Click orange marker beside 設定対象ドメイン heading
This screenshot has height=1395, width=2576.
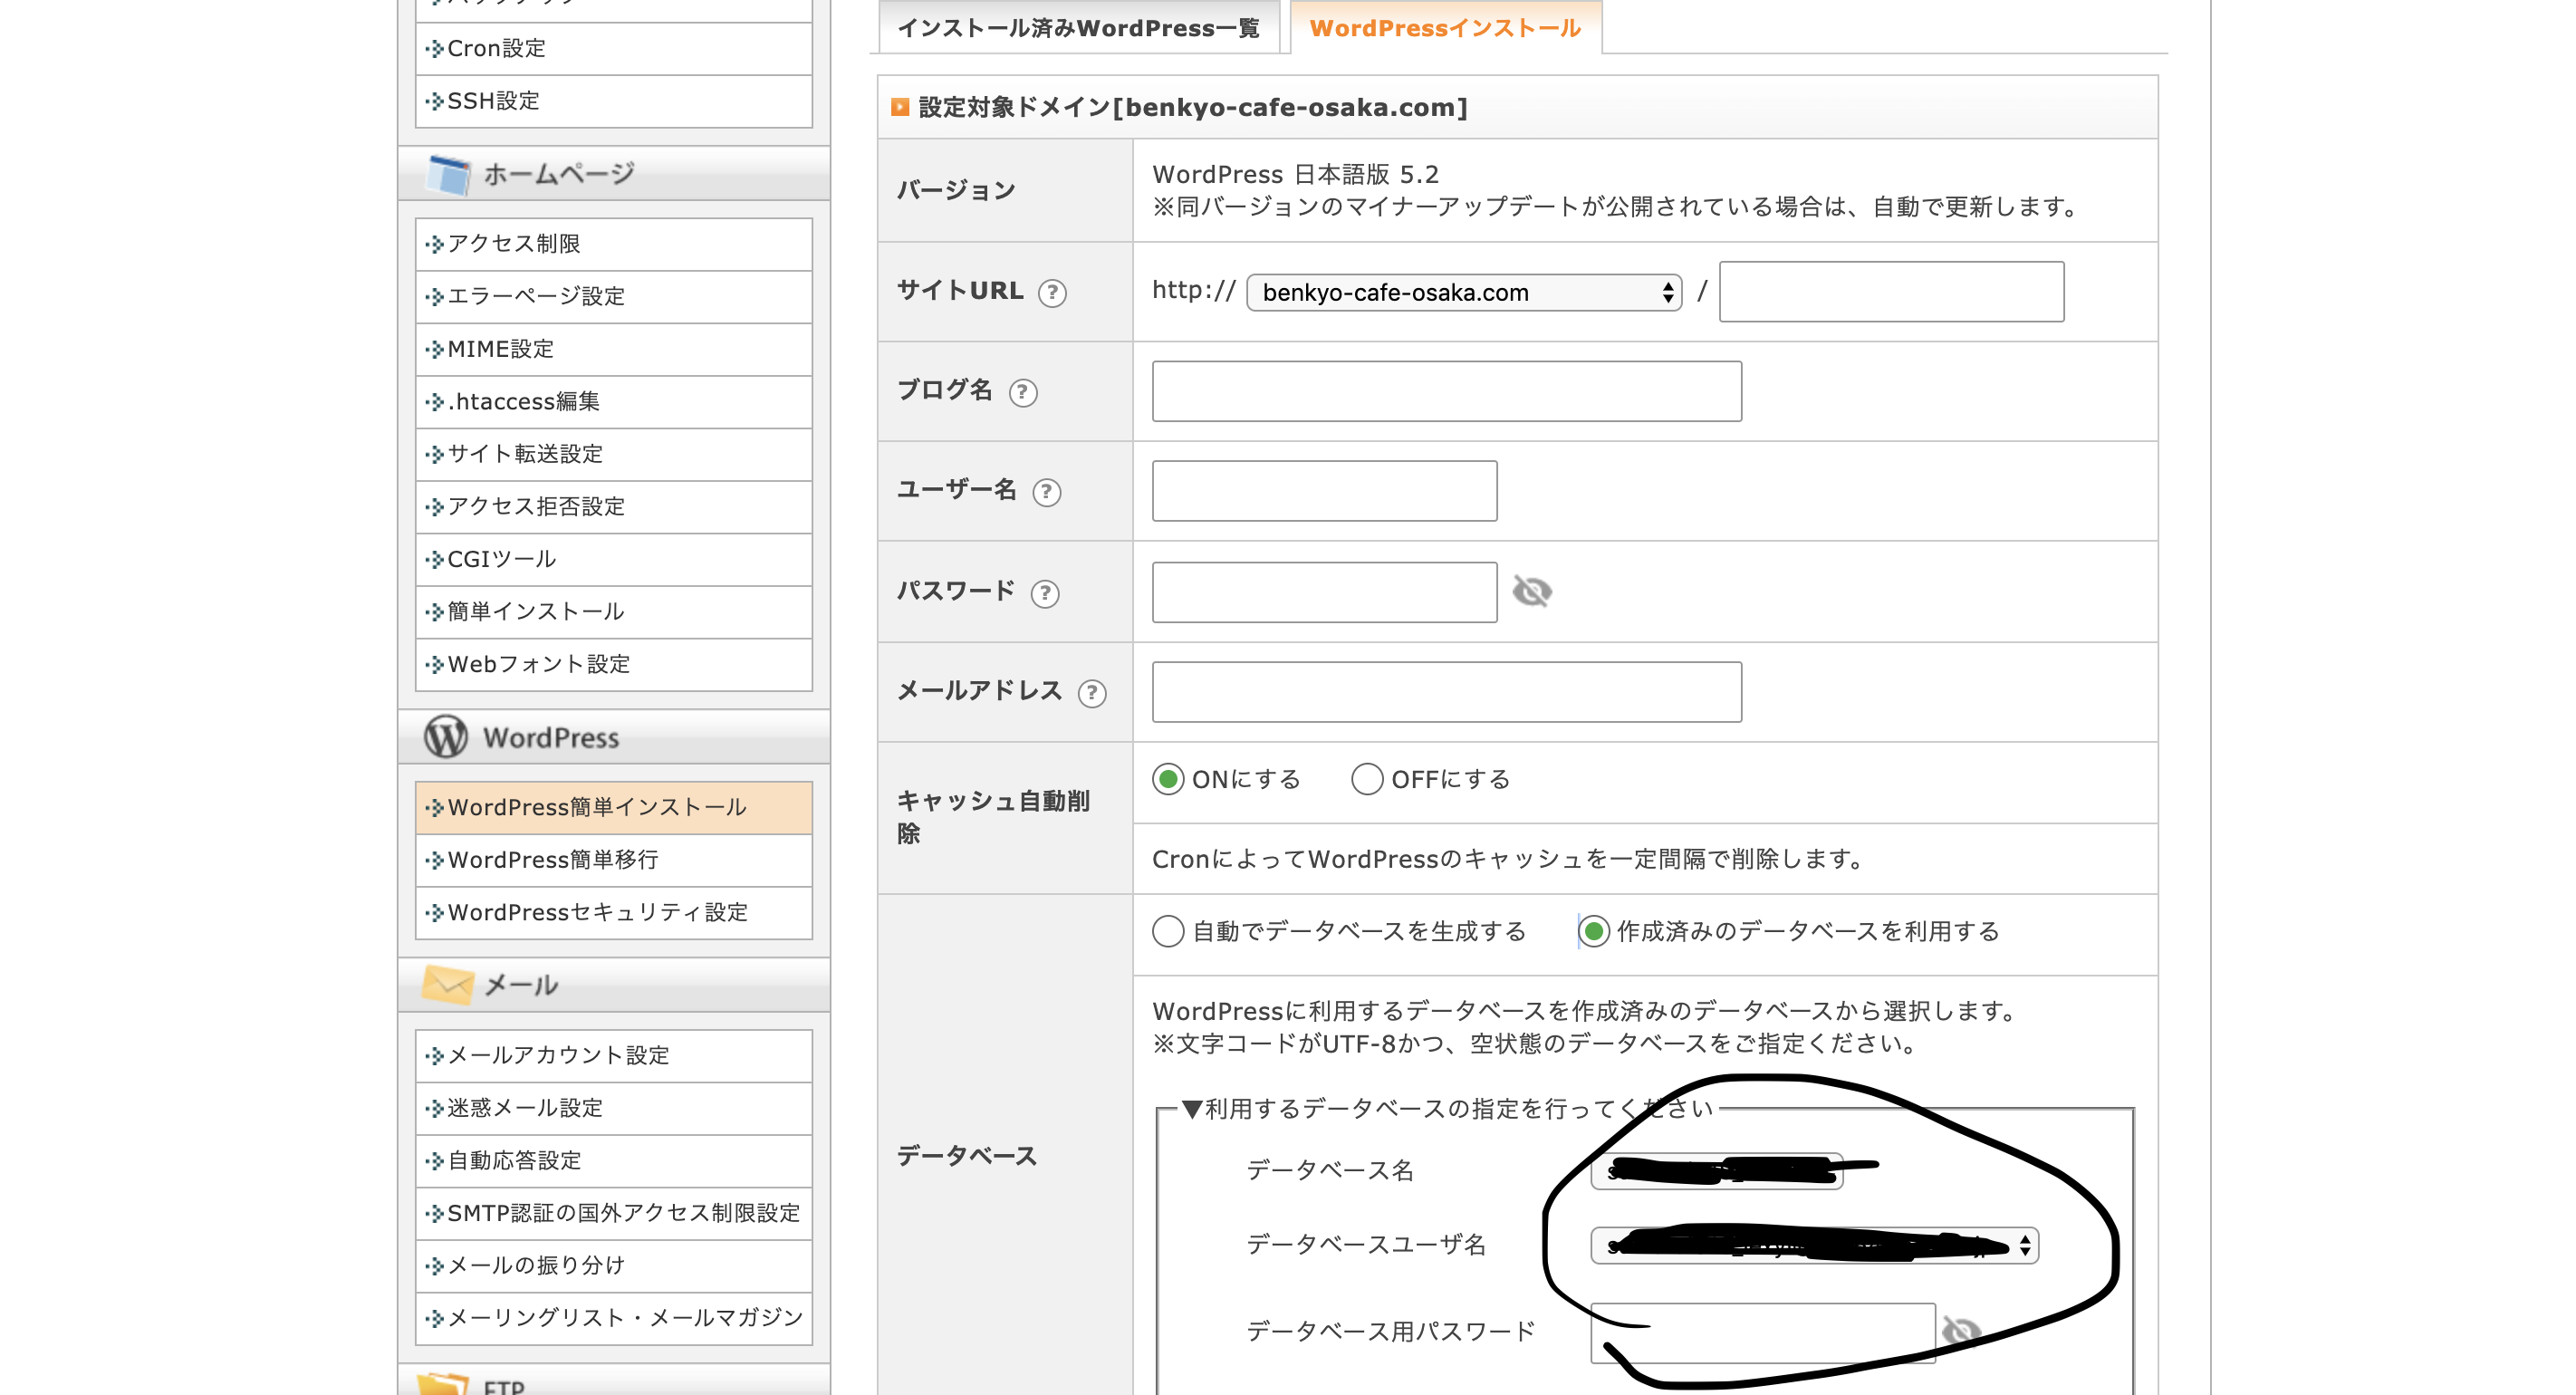[x=899, y=107]
